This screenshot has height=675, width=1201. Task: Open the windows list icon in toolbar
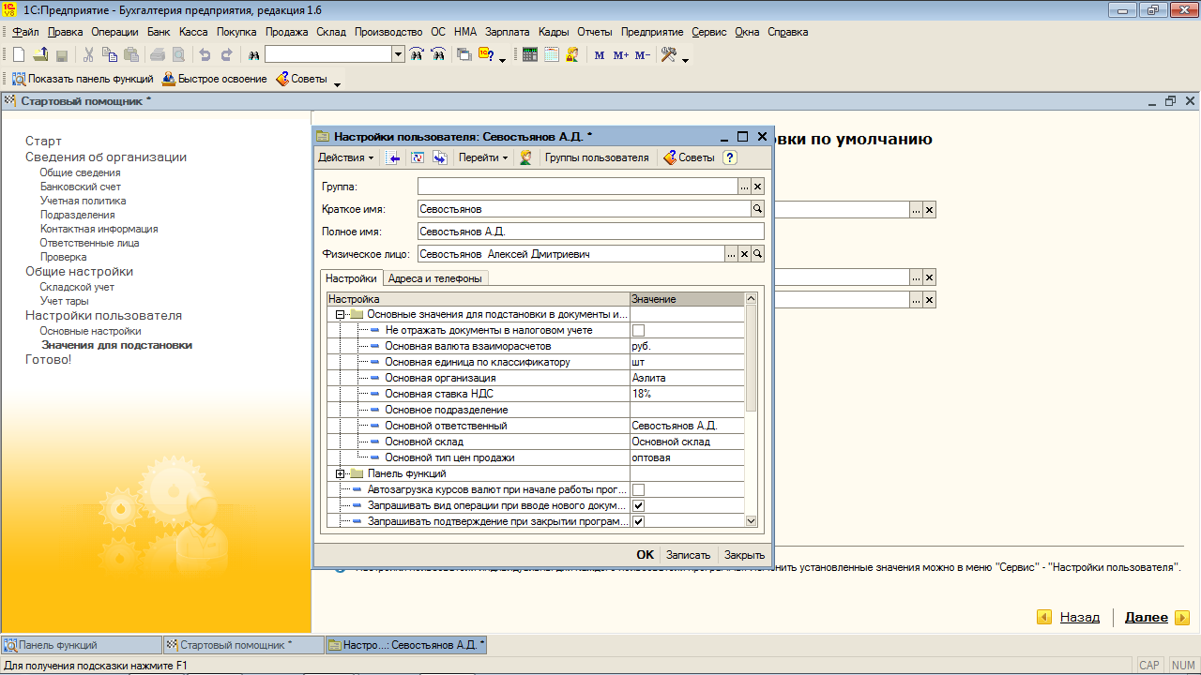click(x=464, y=55)
